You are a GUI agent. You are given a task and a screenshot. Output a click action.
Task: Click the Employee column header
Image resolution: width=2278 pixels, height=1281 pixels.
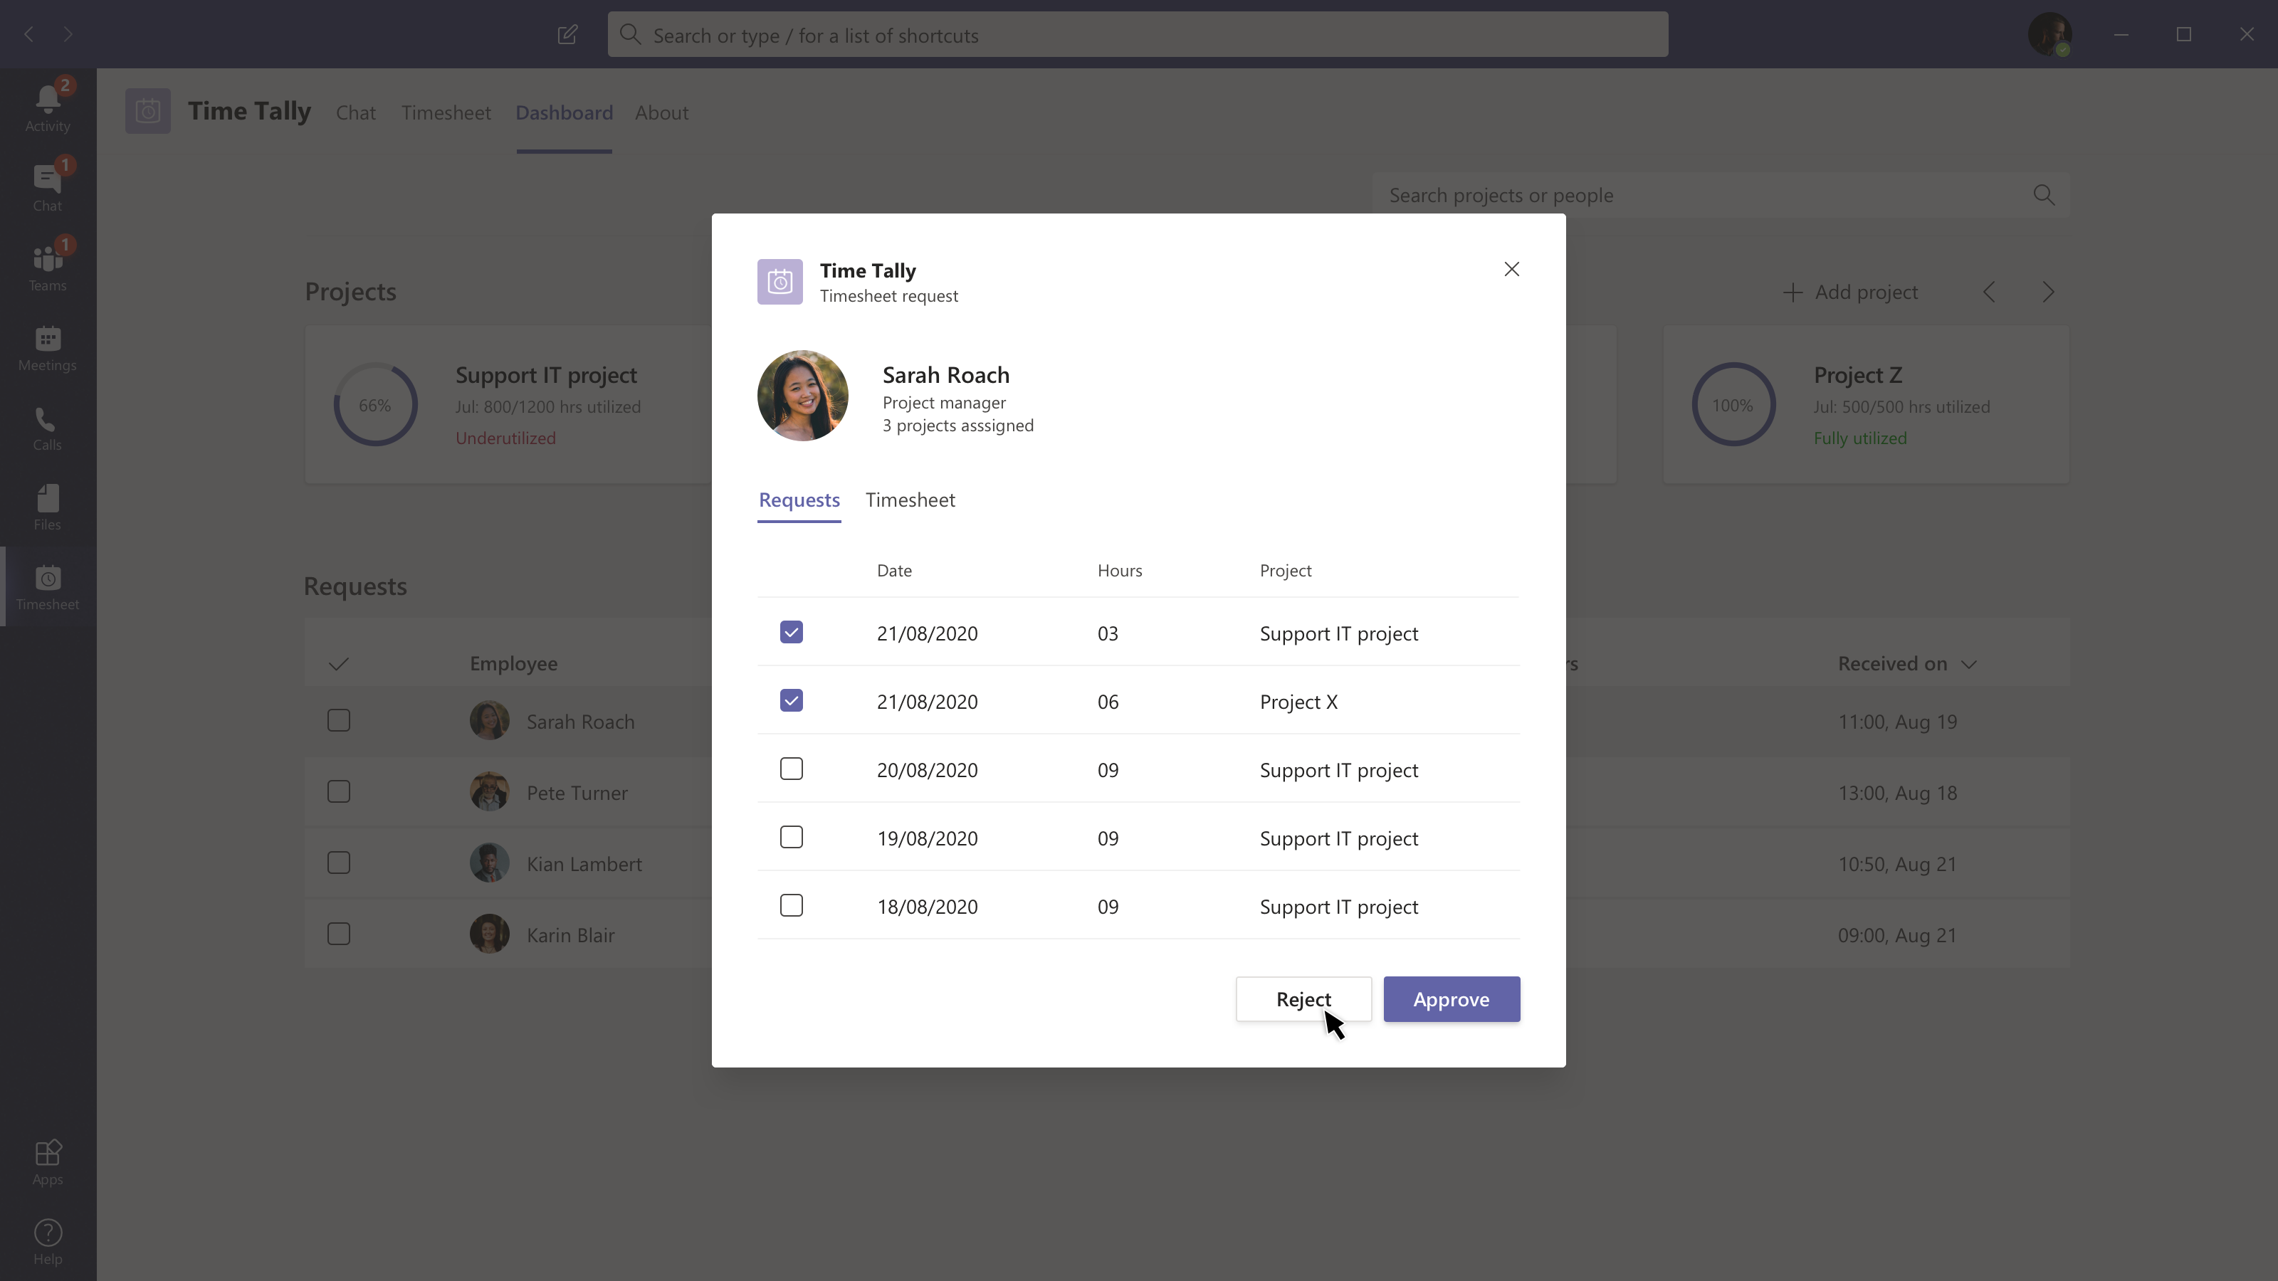click(513, 664)
